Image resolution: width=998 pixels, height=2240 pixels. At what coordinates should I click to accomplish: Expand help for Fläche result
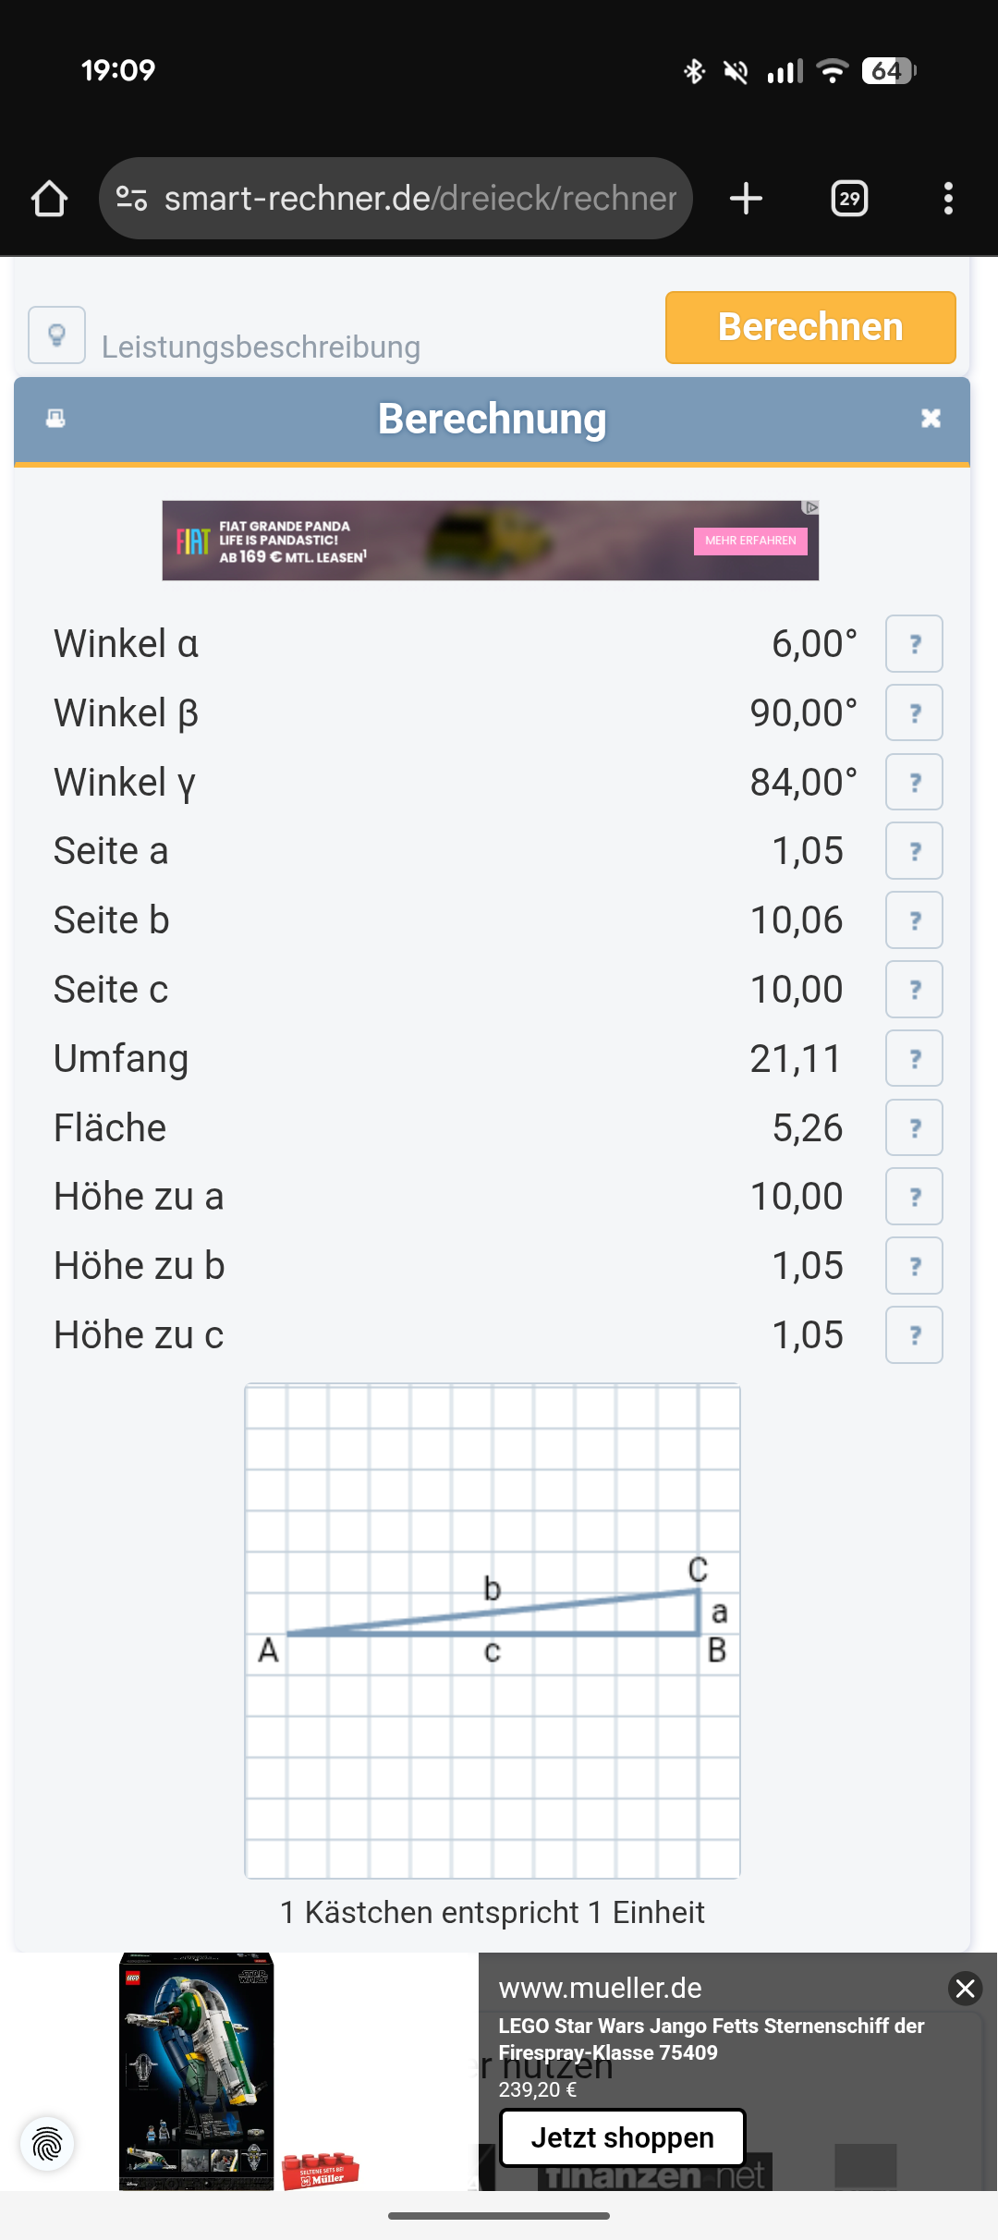tap(914, 1127)
